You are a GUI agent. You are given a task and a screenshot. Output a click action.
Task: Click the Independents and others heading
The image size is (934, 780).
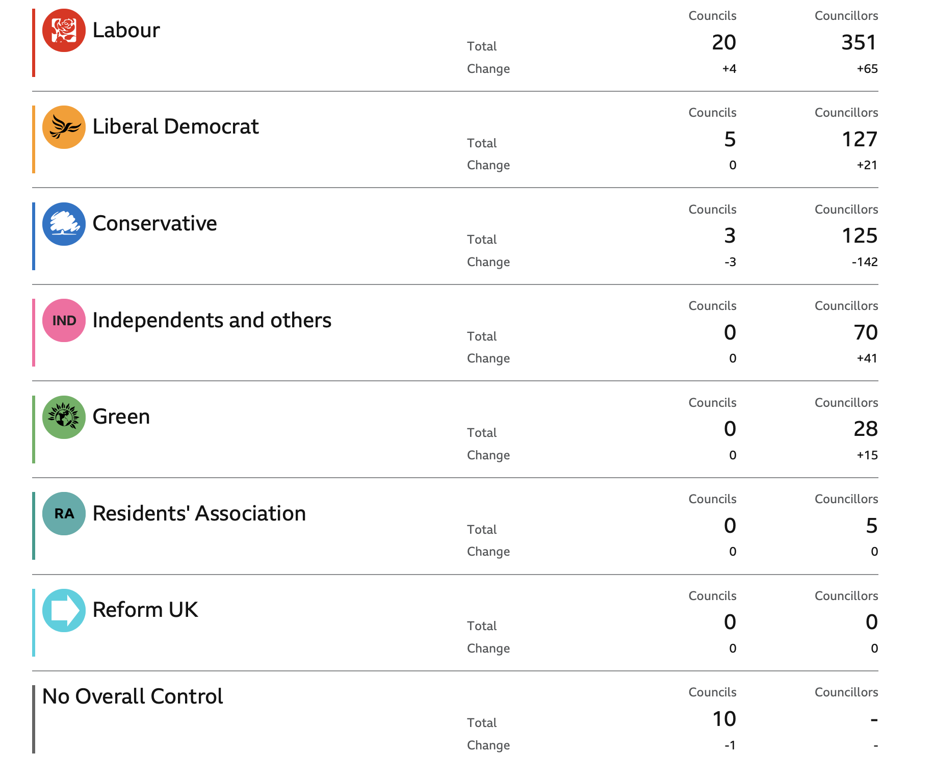tap(212, 321)
